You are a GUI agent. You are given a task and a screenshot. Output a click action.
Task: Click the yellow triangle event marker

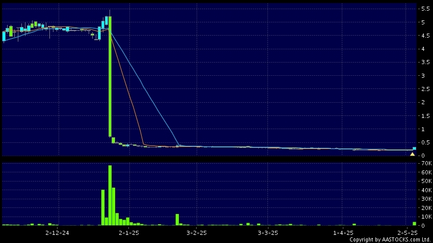(412, 154)
